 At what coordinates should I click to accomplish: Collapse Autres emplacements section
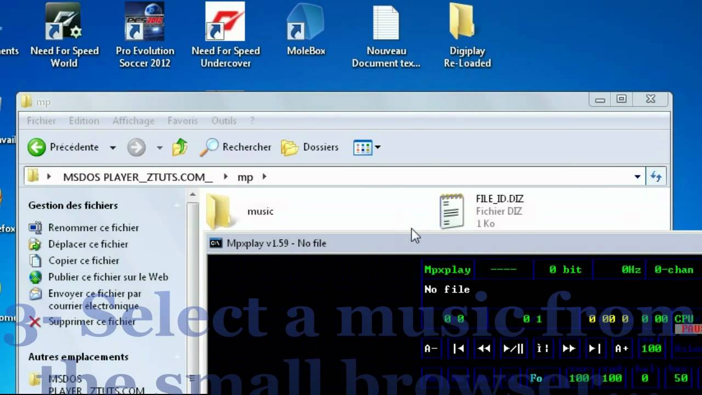coord(177,357)
